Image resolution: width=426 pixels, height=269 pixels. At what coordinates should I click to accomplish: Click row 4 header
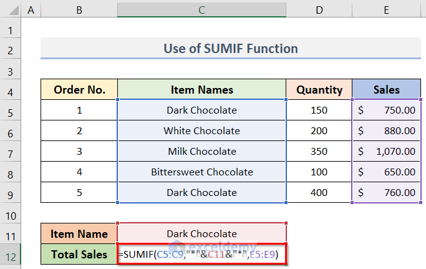11,89
